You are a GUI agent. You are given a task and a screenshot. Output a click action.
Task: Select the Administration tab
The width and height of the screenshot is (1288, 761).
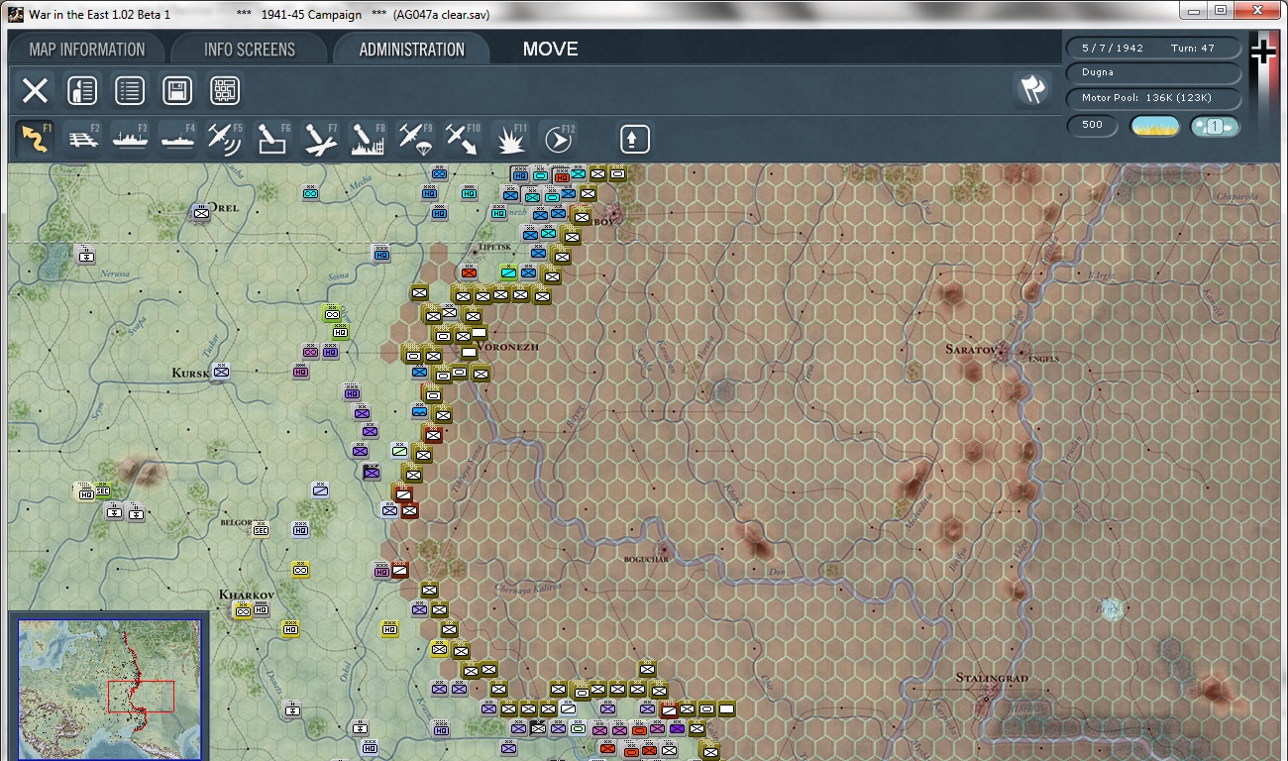tap(412, 50)
